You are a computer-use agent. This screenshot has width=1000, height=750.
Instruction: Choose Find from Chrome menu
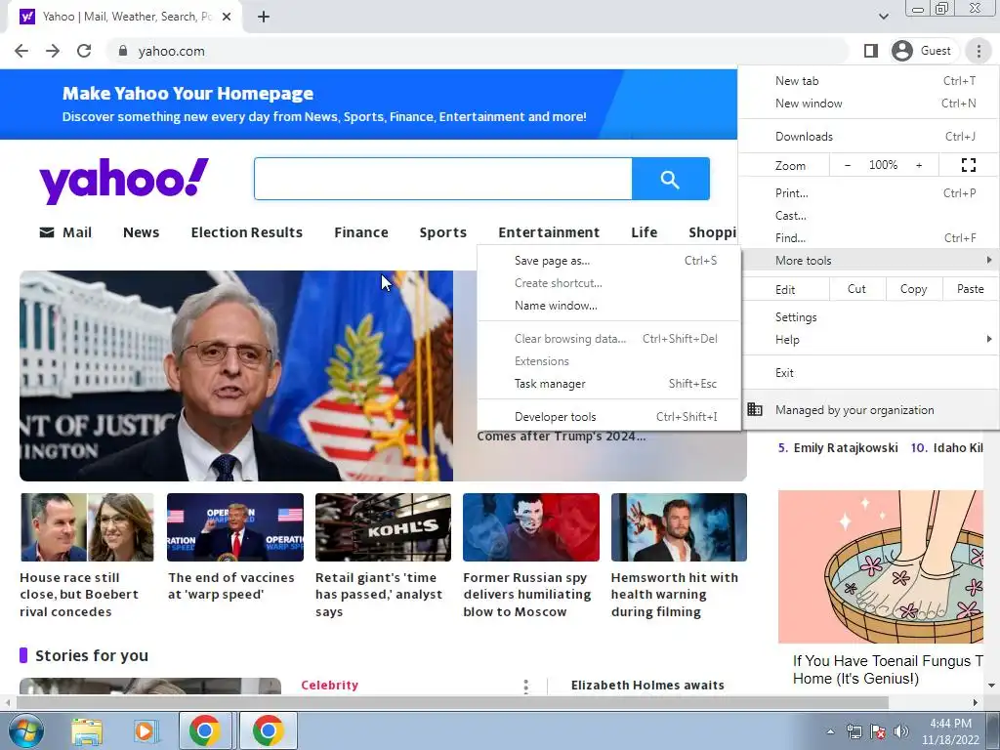click(868, 238)
